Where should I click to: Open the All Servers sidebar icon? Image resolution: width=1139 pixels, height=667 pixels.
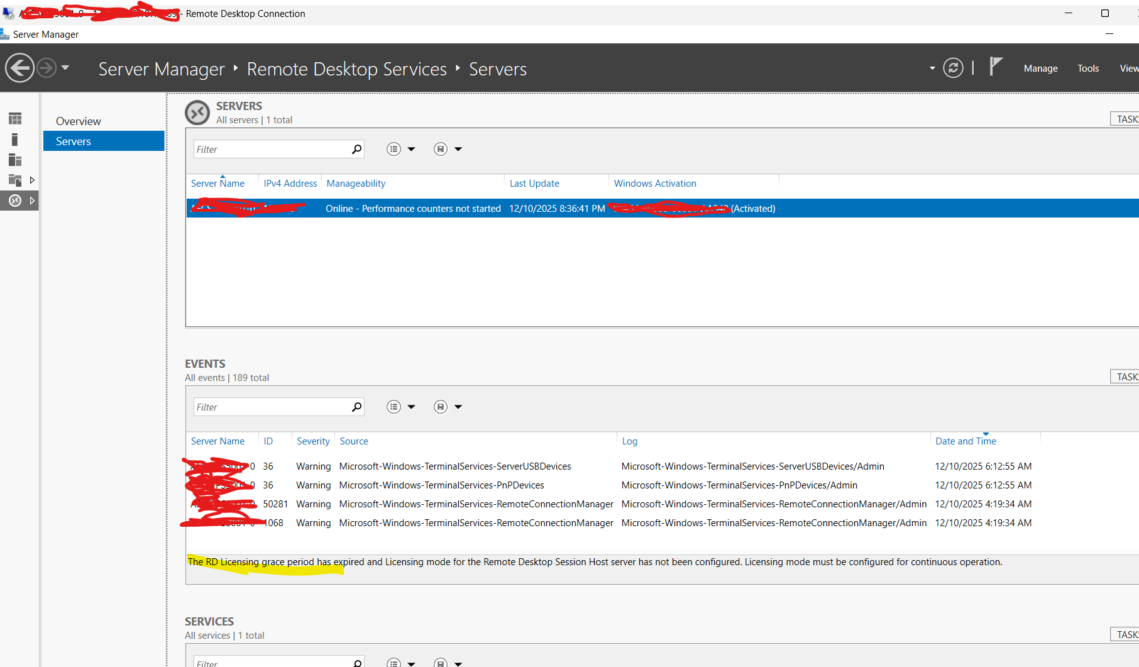click(15, 160)
